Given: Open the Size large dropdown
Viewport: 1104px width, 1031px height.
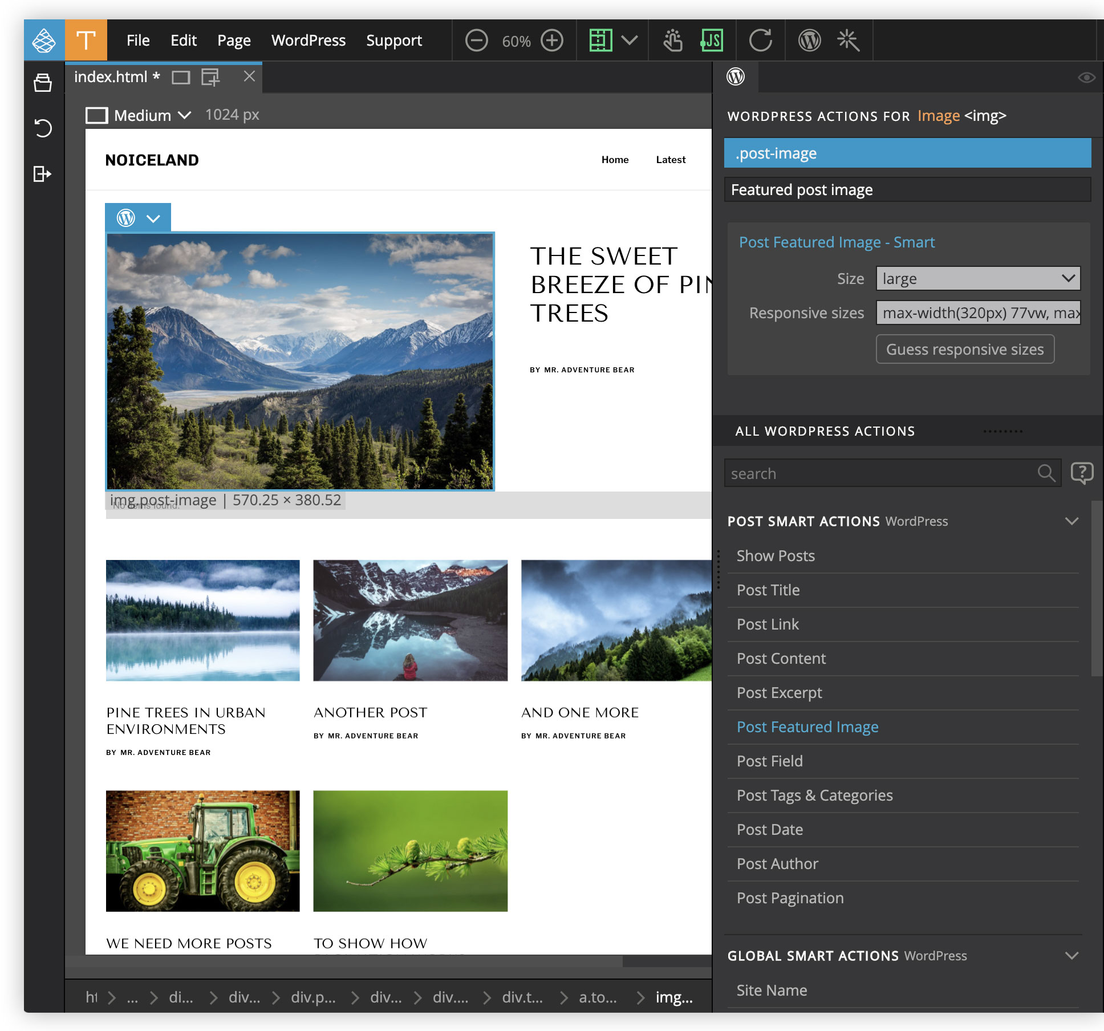Looking at the screenshot, I should [977, 279].
